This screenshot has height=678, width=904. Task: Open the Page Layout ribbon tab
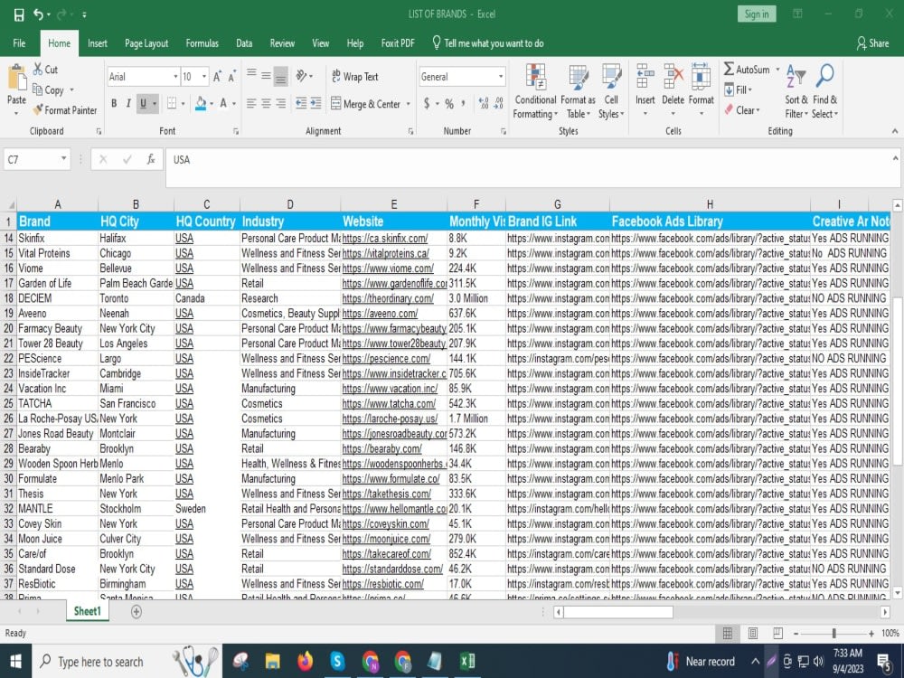click(145, 42)
